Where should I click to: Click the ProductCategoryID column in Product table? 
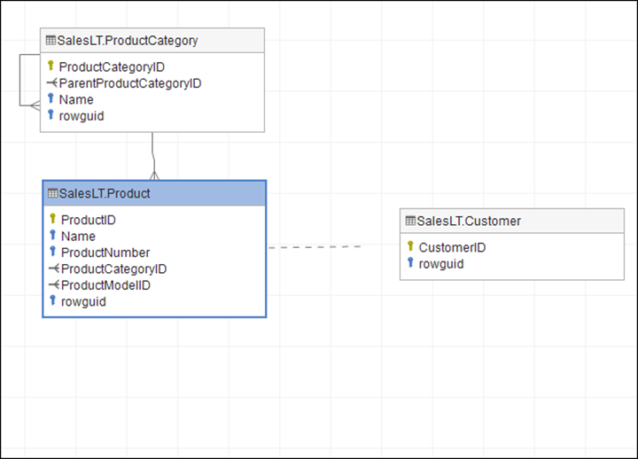click(x=113, y=268)
